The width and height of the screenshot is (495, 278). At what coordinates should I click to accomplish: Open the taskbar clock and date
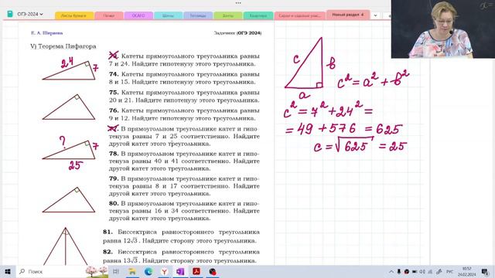point(467,271)
